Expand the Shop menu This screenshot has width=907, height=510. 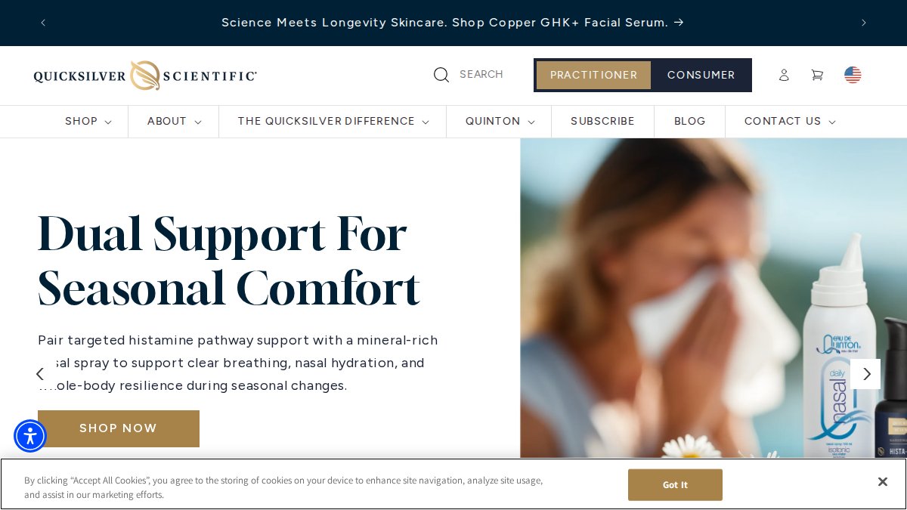tap(88, 122)
